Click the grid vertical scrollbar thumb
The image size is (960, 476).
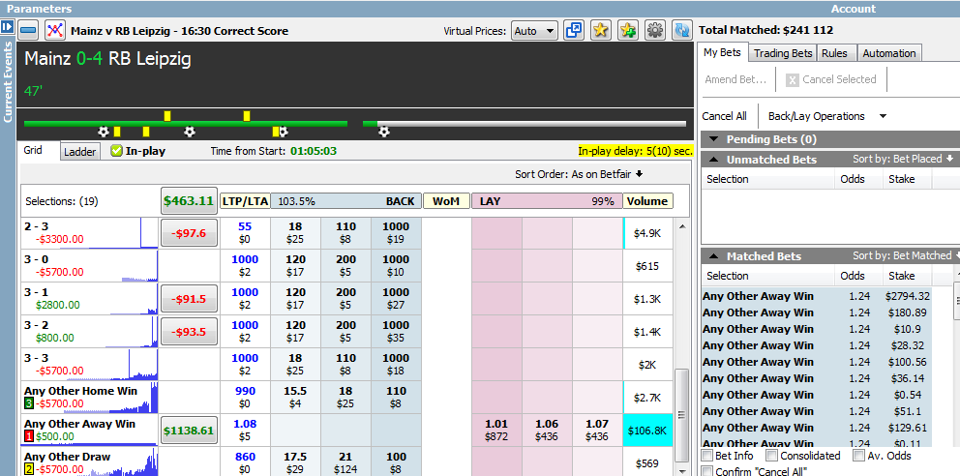coord(681,413)
